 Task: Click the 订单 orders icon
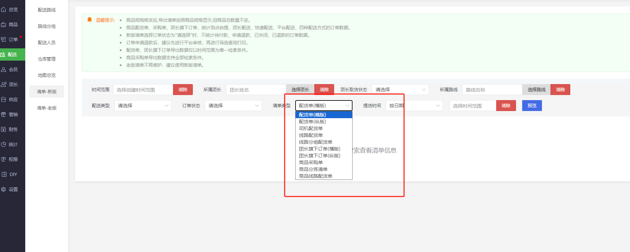click(x=4, y=40)
